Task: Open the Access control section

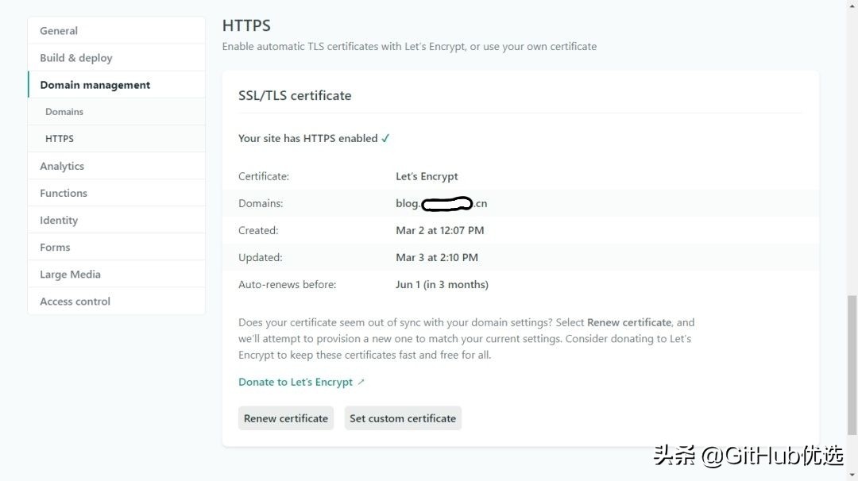Action: pyautogui.click(x=75, y=301)
